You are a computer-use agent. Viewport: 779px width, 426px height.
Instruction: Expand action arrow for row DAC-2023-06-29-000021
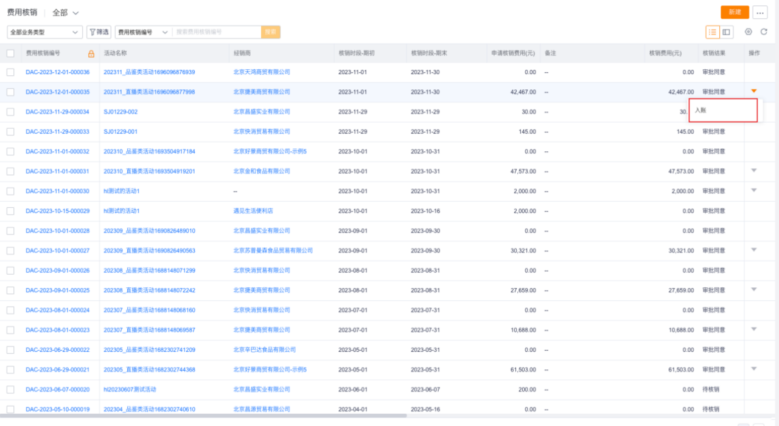(x=754, y=368)
